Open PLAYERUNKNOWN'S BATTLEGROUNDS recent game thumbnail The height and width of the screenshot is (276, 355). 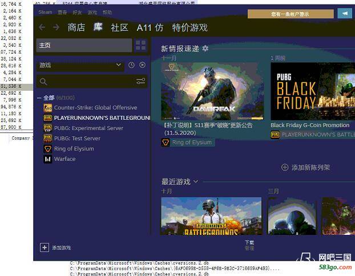(x=212, y=216)
